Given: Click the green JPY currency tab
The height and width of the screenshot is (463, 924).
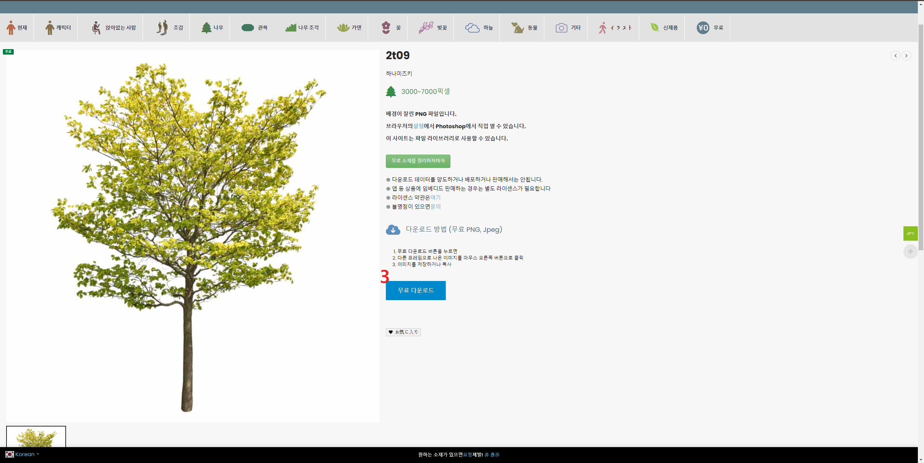Looking at the screenshot, I should 910,233.
